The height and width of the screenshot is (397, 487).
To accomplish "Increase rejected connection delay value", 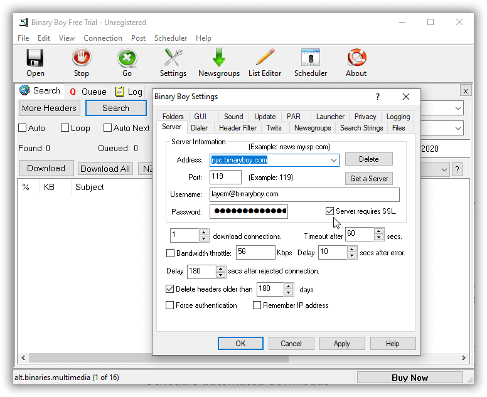I will click(x=220, y=268).
